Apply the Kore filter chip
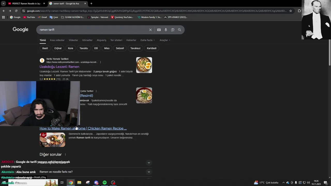Image resolution: width=331 pixels, height=186 pixels. click(x=70, y=48)
